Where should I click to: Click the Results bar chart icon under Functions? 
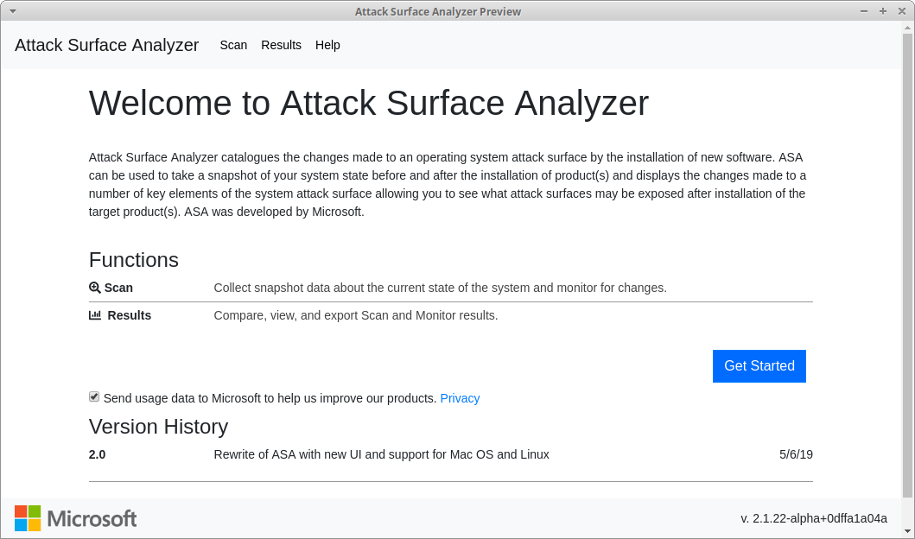click(x=95, y=315)
